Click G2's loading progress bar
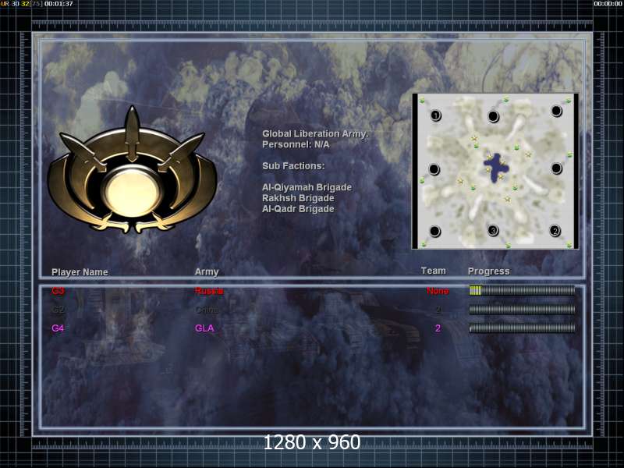This screenshot has height=468, width=624. click(522, 309)
